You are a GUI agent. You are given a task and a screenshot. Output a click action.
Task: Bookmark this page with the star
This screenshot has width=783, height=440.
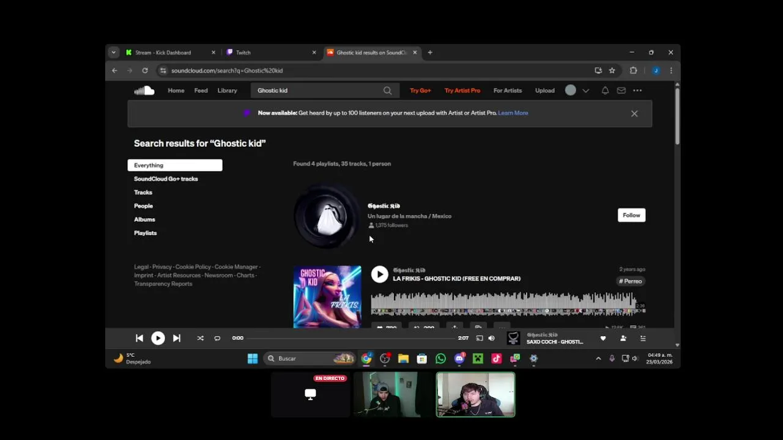pyautogui.click(x=612, y=70)
